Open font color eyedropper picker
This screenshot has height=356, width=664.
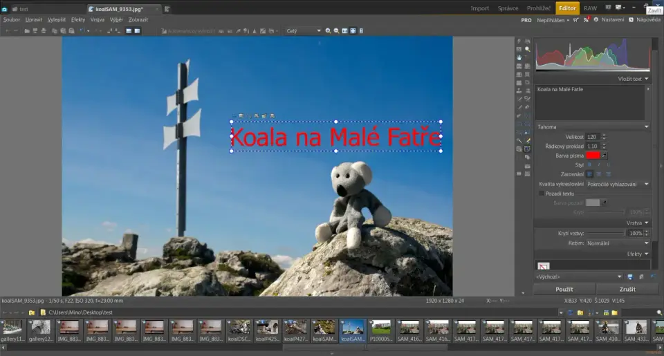(x=604, y=156)
